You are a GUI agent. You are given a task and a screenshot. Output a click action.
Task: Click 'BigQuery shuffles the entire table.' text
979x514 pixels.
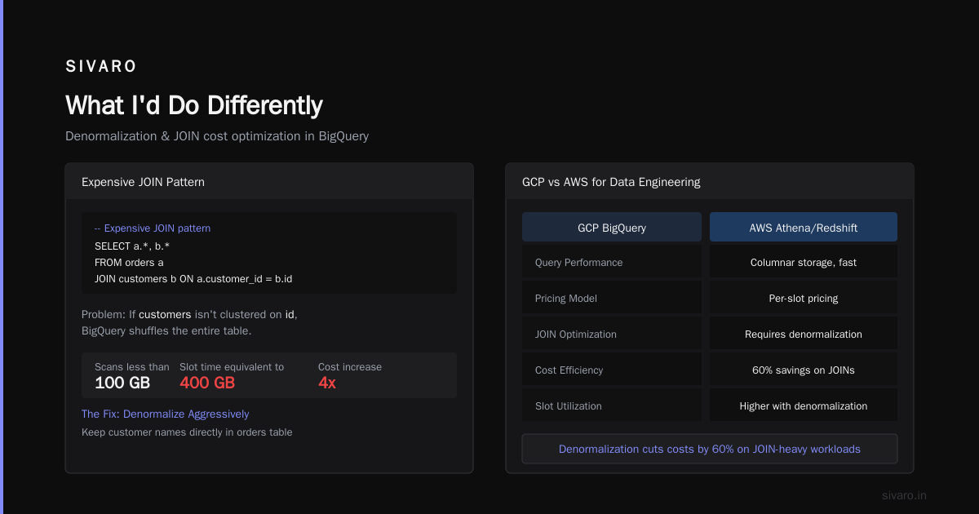[x=166, y=330]
